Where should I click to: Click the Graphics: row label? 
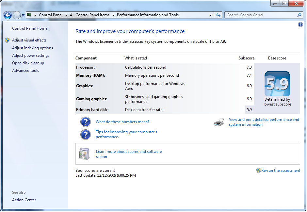pyautogui.click(x=84, y=86)
